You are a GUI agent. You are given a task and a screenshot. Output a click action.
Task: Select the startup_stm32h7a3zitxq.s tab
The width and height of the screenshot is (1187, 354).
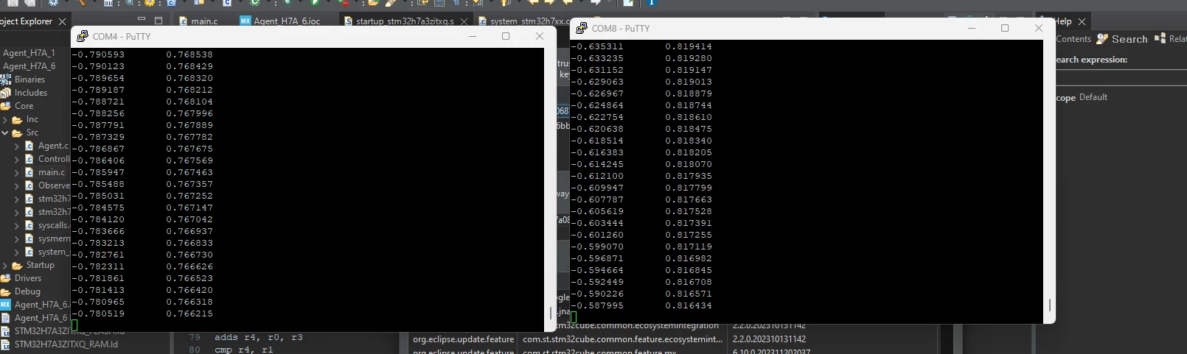pyautogui.click(x=405, y=21)
